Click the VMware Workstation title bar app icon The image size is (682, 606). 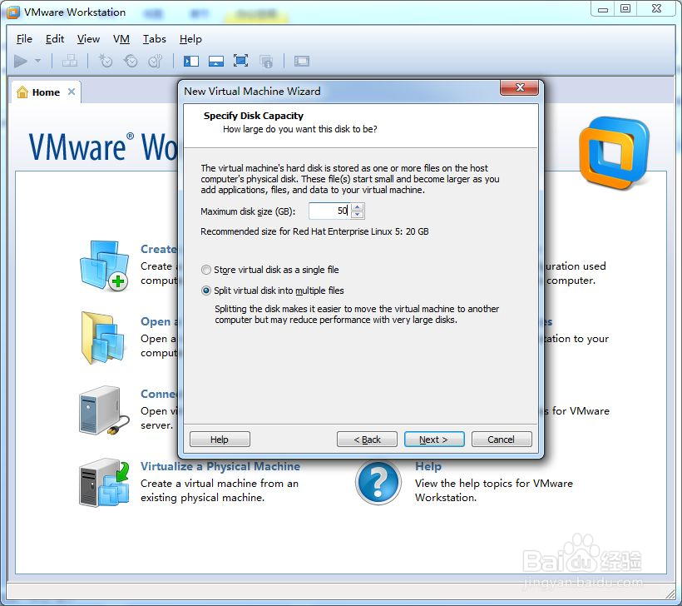[x=13, y=12]
